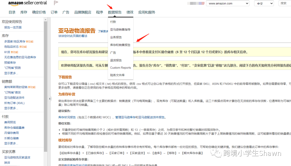Image resolution: width=291 pixels, height=166 pixels.
Task: Open the 预留库存 sidebar link
Action: [x=10, y=63]
